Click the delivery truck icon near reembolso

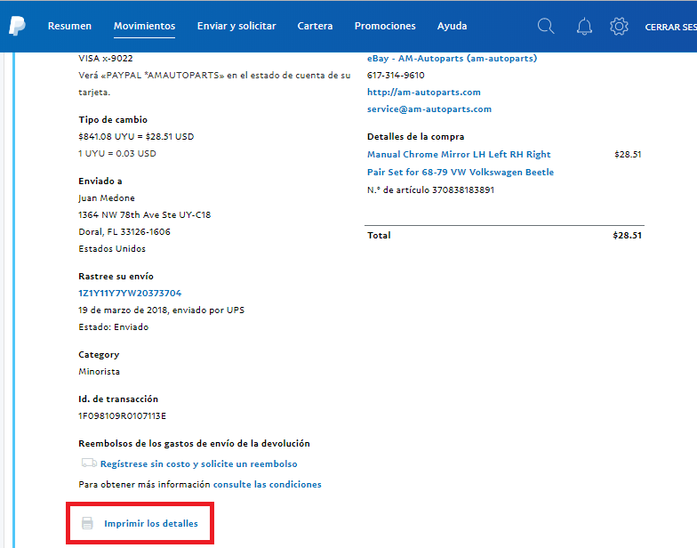click(89, 463)
